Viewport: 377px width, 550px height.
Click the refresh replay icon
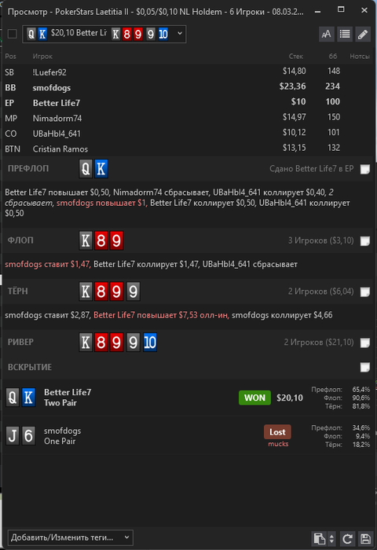coord(347,538)
